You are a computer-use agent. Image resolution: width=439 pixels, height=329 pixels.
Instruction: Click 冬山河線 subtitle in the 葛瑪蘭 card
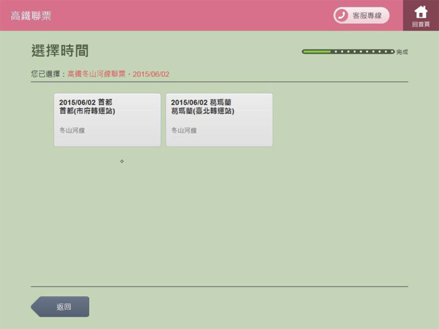click(x=184, y=130)
